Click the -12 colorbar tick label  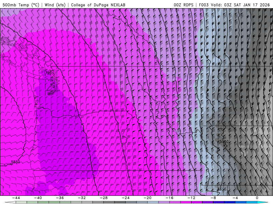coord(191,198)
